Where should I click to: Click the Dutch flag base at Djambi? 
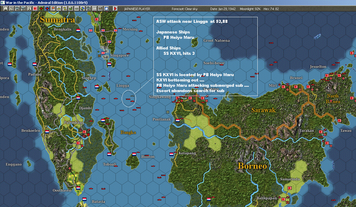pyautogui.click(x=78, y=97)
